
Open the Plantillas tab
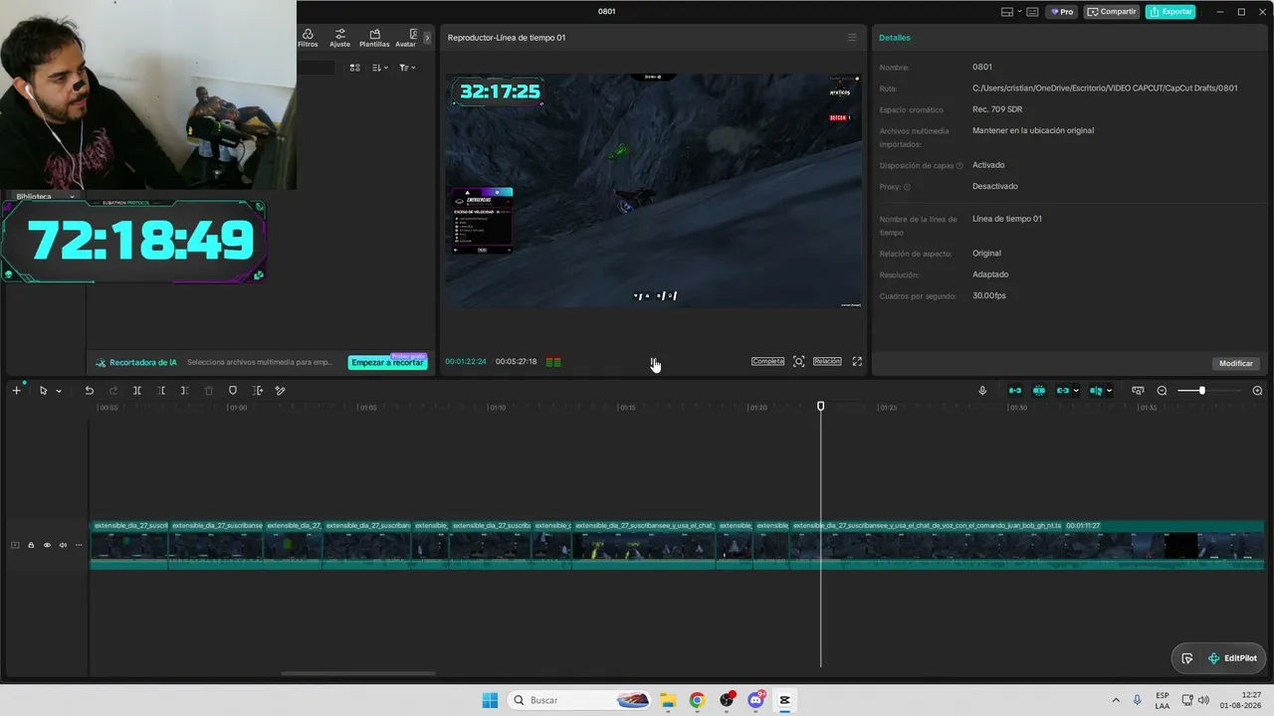click(x=374, y=38)
